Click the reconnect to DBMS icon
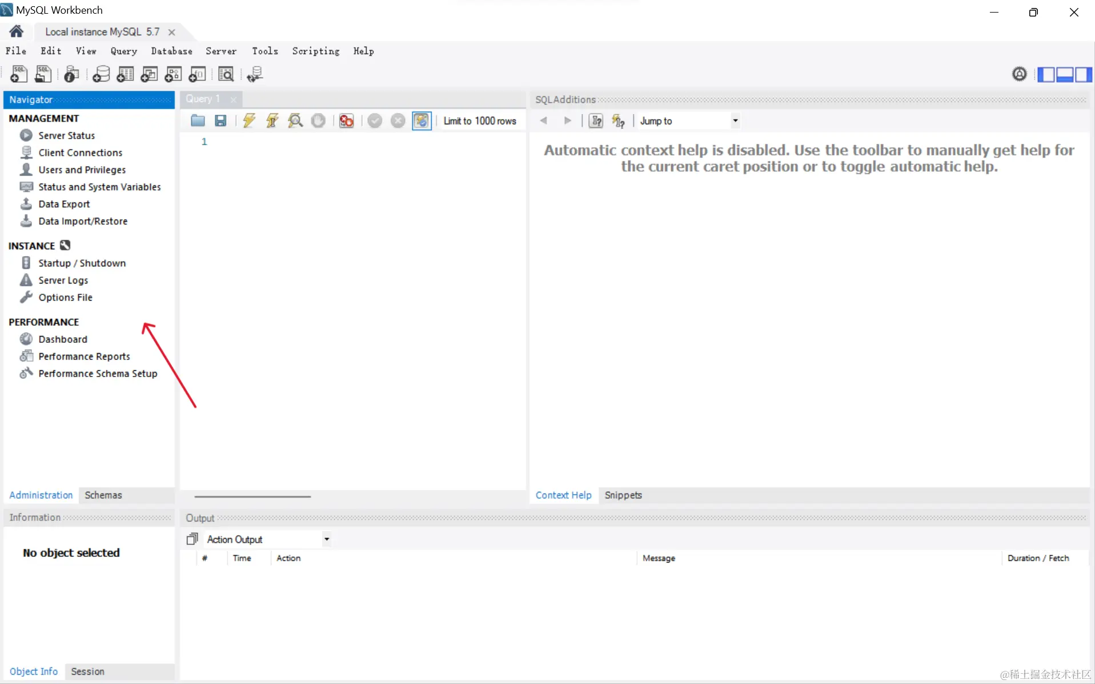 click(x=255, y=74)
